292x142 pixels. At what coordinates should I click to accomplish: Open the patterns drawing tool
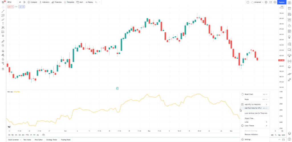3,28
